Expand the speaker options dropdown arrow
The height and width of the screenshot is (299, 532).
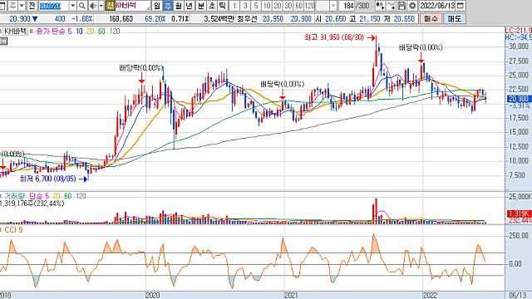101,6
